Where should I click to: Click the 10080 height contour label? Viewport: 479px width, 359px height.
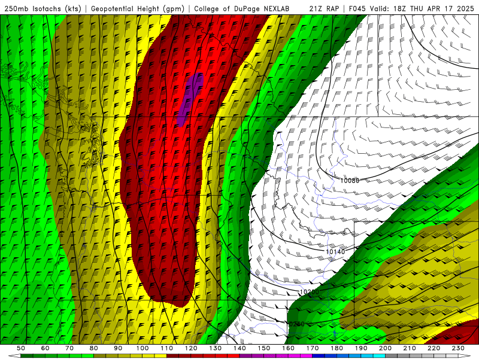pyautogui.click(x=350, y=181)
